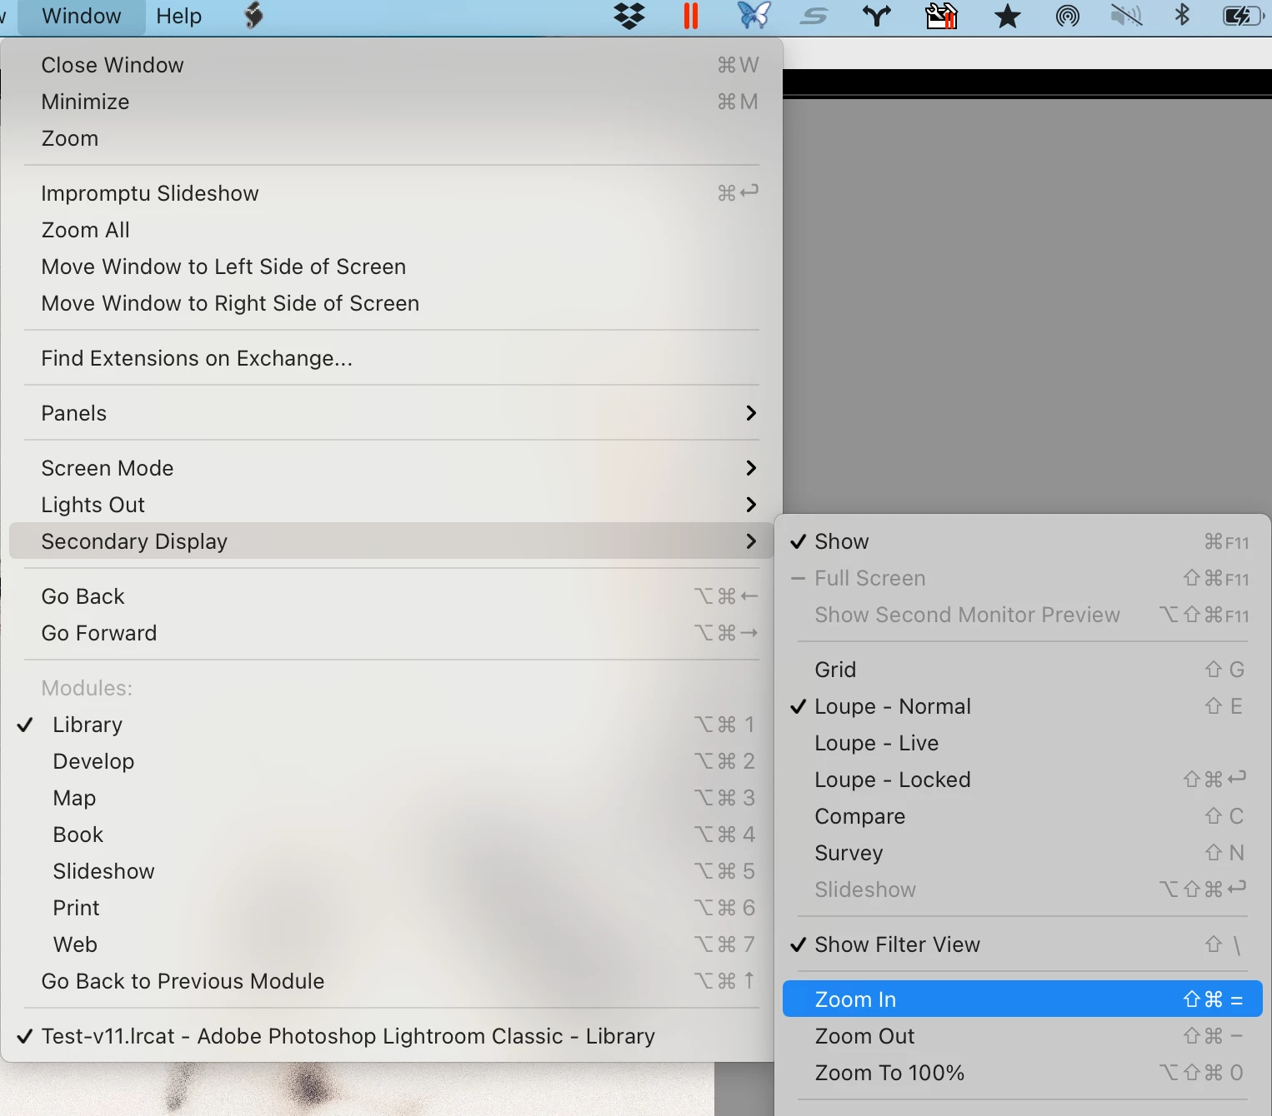Click the script icon next to Help
Screen dimensions: 1272x1116
[254, 16]
